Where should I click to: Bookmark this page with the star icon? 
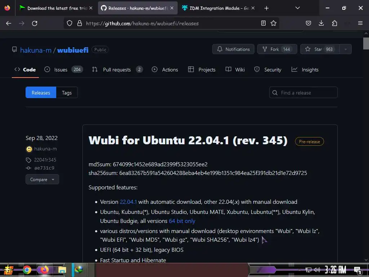pos(274,23)
